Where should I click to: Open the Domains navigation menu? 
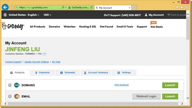54,27
